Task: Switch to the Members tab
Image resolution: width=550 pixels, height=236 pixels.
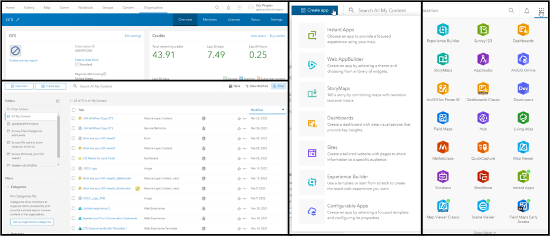Action: [x=210, y=20]
